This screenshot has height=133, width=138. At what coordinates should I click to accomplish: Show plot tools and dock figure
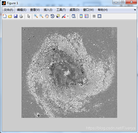pos(99,16)
